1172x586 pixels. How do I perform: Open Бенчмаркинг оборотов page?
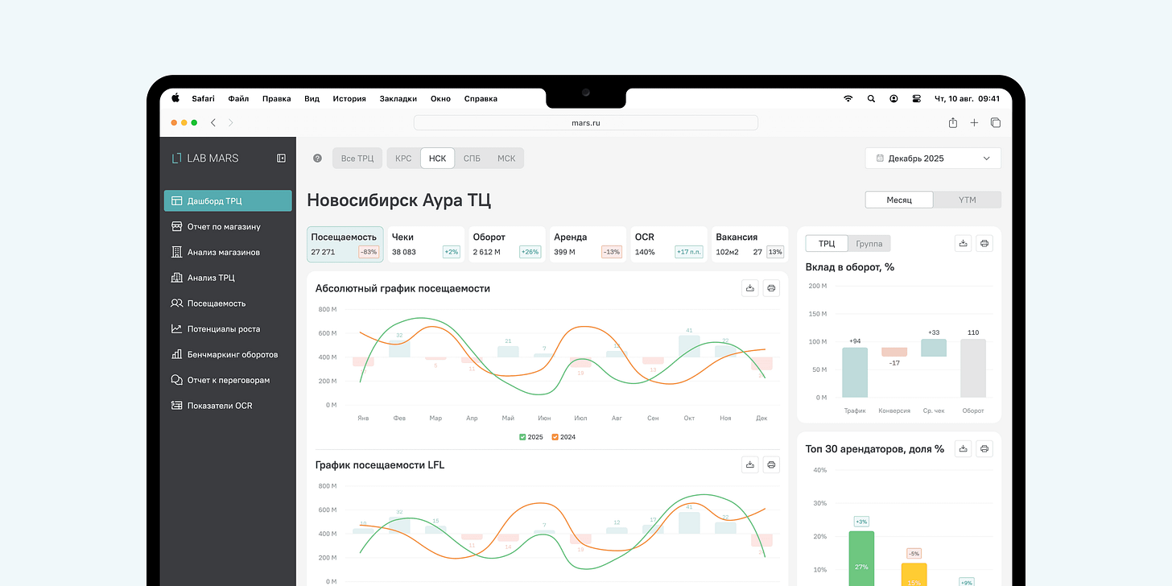tap(228, 354)
